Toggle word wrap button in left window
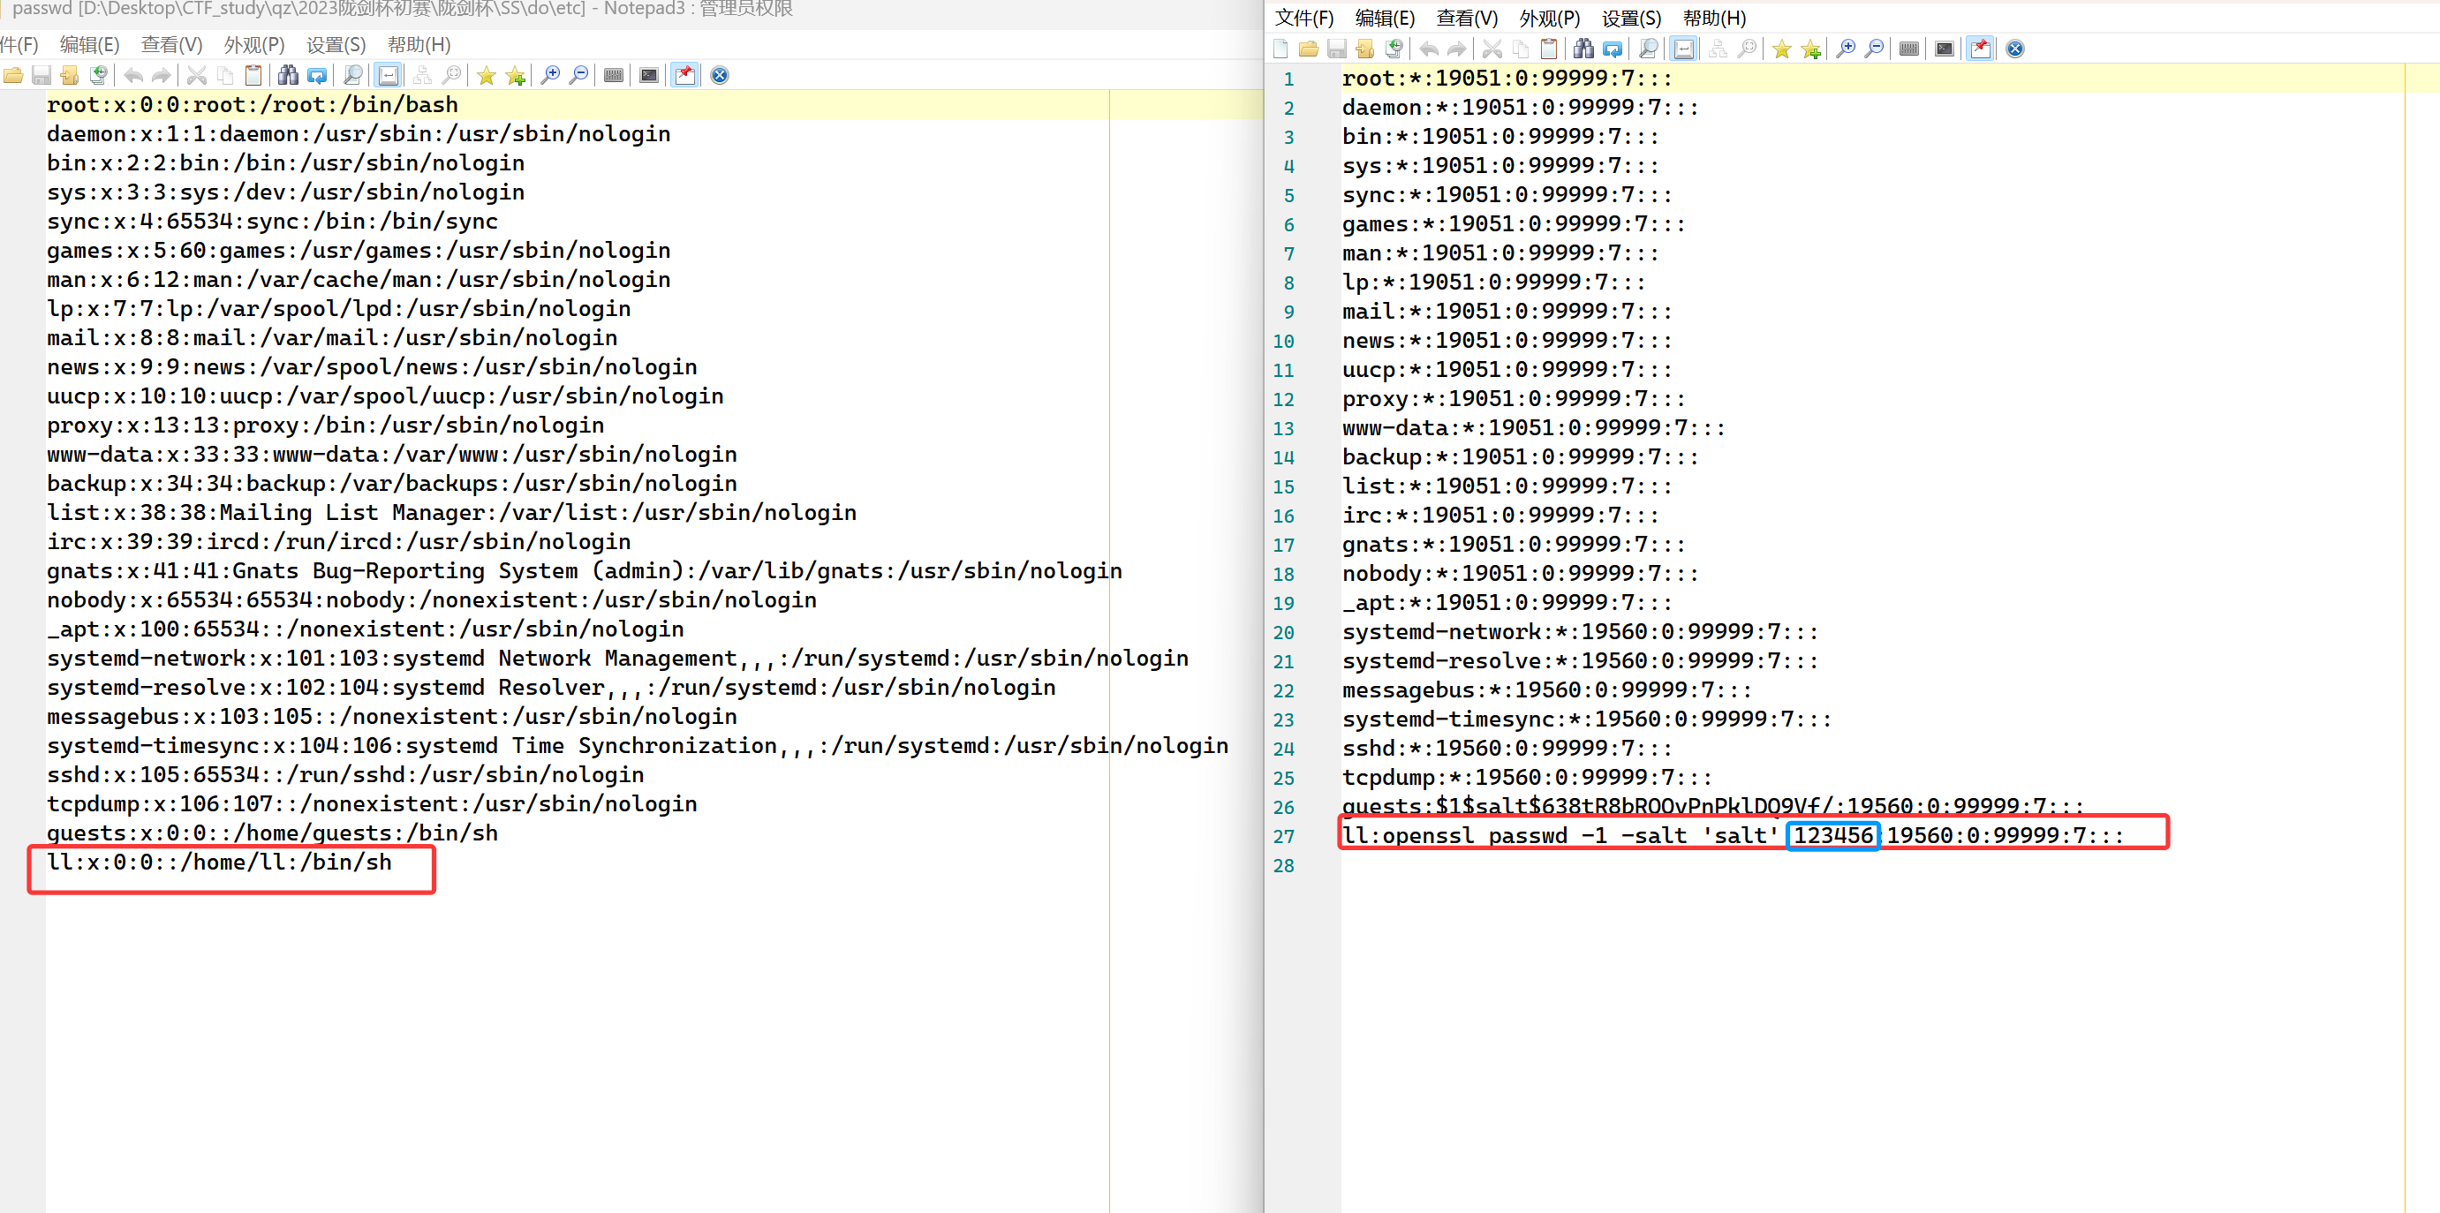2440x1213 pixels. (389, 76)
